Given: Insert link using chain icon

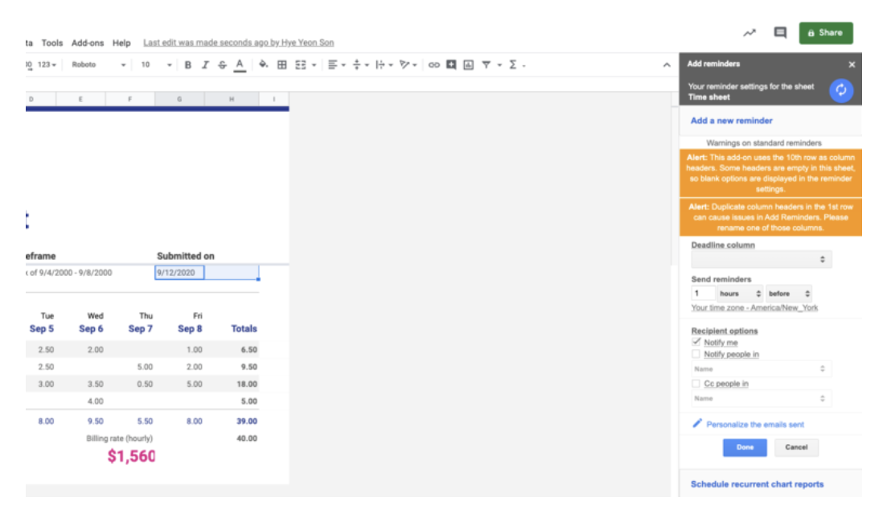Looking at the screenshot, I should pos(433,65).
